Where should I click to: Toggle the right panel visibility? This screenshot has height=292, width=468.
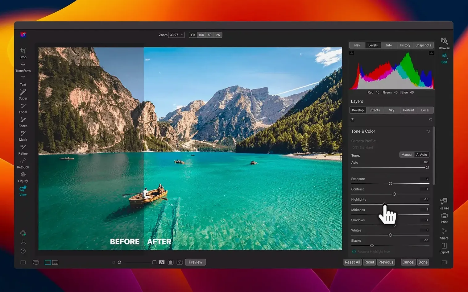click(x=444, y=262)
